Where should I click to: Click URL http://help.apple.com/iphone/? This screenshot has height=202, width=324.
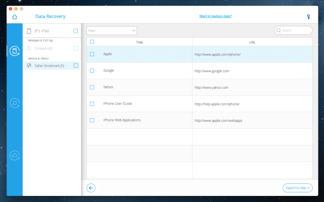217,104
